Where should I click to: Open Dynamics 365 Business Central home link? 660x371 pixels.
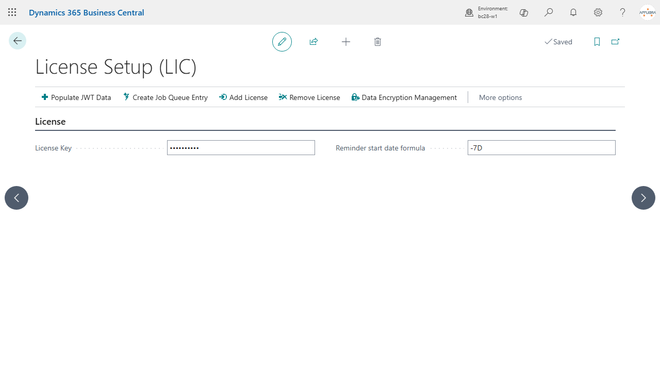(x=87, y=12)
